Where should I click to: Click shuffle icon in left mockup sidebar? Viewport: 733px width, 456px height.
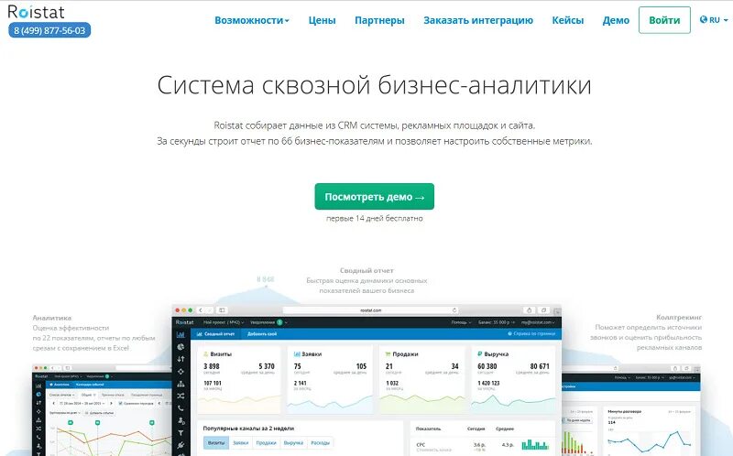coord(38,429)
